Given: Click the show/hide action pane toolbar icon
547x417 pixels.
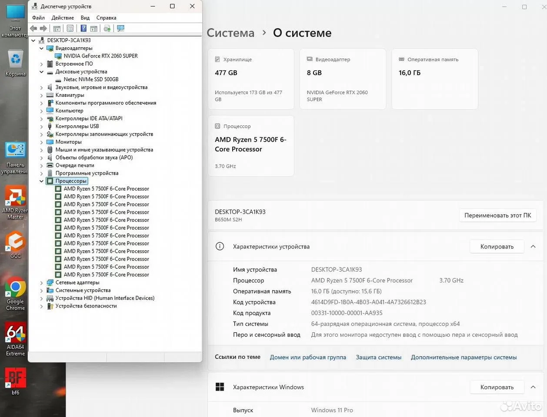Looking at the screenshot, I should pos(94,28).
